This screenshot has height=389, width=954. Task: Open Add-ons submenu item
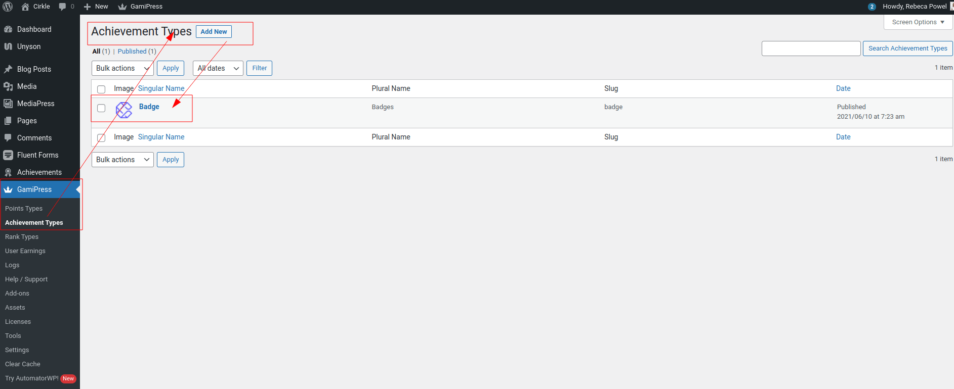tap(17, 294)
